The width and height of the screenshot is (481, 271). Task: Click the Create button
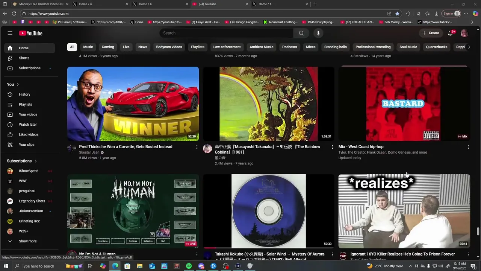click(x=431, y=33)
